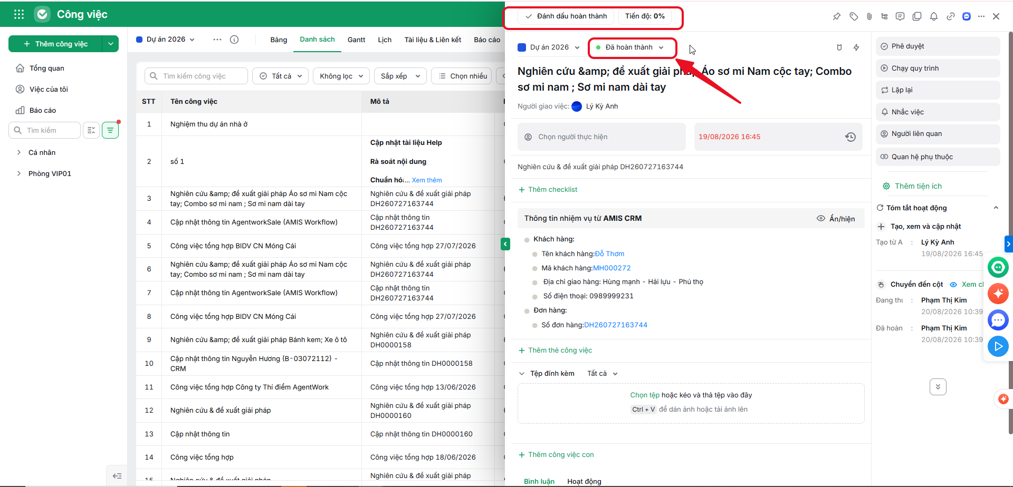This screenshot has height=487, width=1013.
Task: Click the Tiến độ: 0% progress control
Action: (x=645, y=16)
